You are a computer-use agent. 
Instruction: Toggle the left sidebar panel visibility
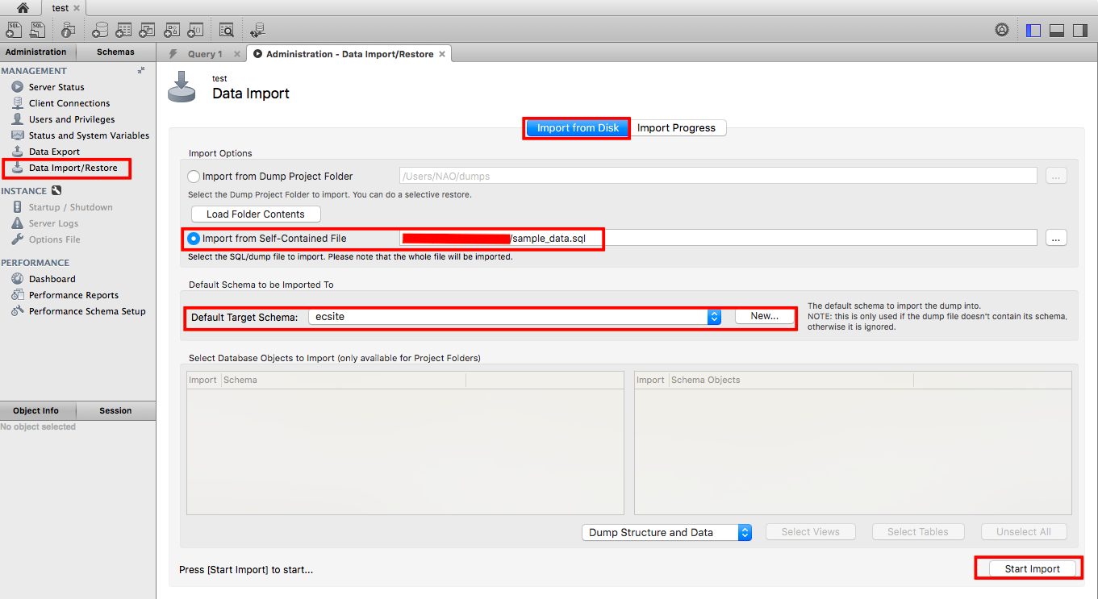pos(1033,31)
